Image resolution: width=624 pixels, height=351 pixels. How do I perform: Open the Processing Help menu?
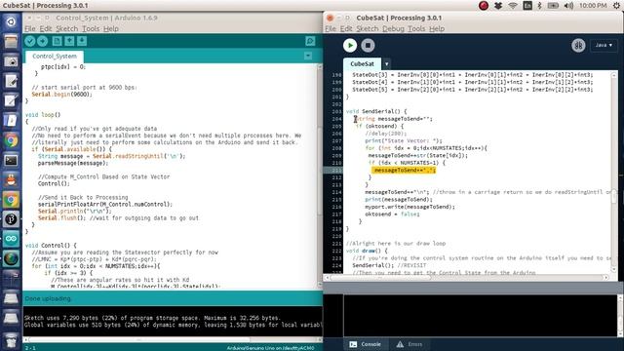pyautogui.click(x=437, y=28)
